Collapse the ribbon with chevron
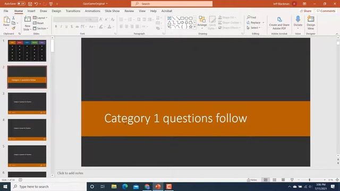 pyautogui.click(x=337, y=34)
